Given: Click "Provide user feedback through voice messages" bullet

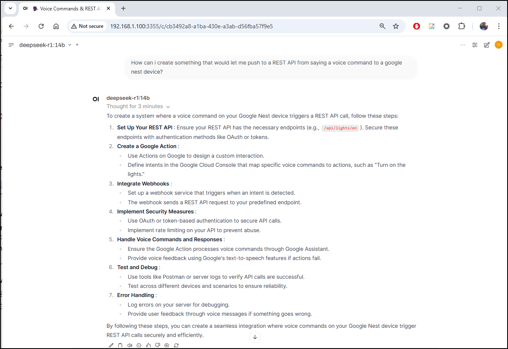Looking at the screenshot, I should tap(220, 314).
